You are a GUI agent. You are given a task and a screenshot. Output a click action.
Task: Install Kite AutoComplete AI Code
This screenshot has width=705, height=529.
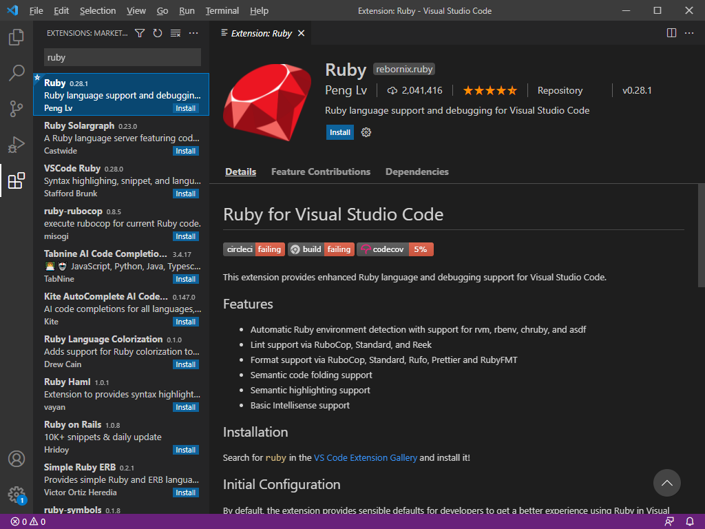[x=186, y=322]
